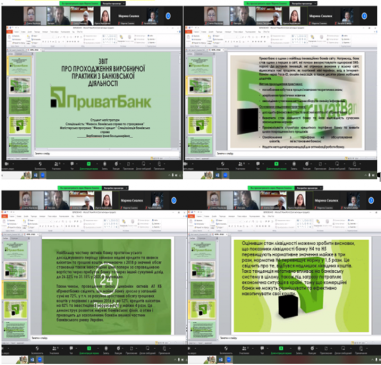
Task: Expand system tray arrow below title-slide screenshot
Action: point(169,175)
